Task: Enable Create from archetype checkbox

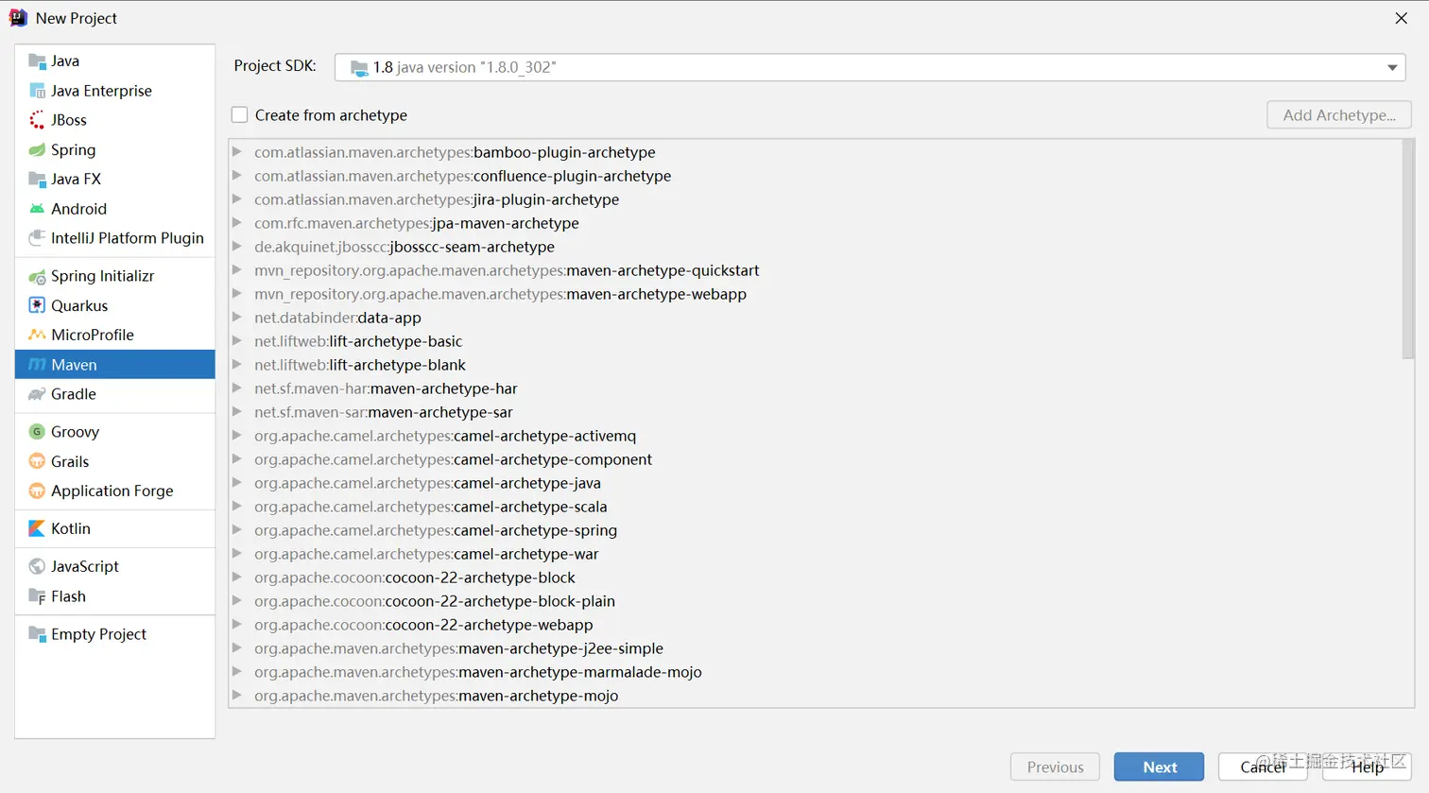Action: pyautogui.click(x=240, y=114)
